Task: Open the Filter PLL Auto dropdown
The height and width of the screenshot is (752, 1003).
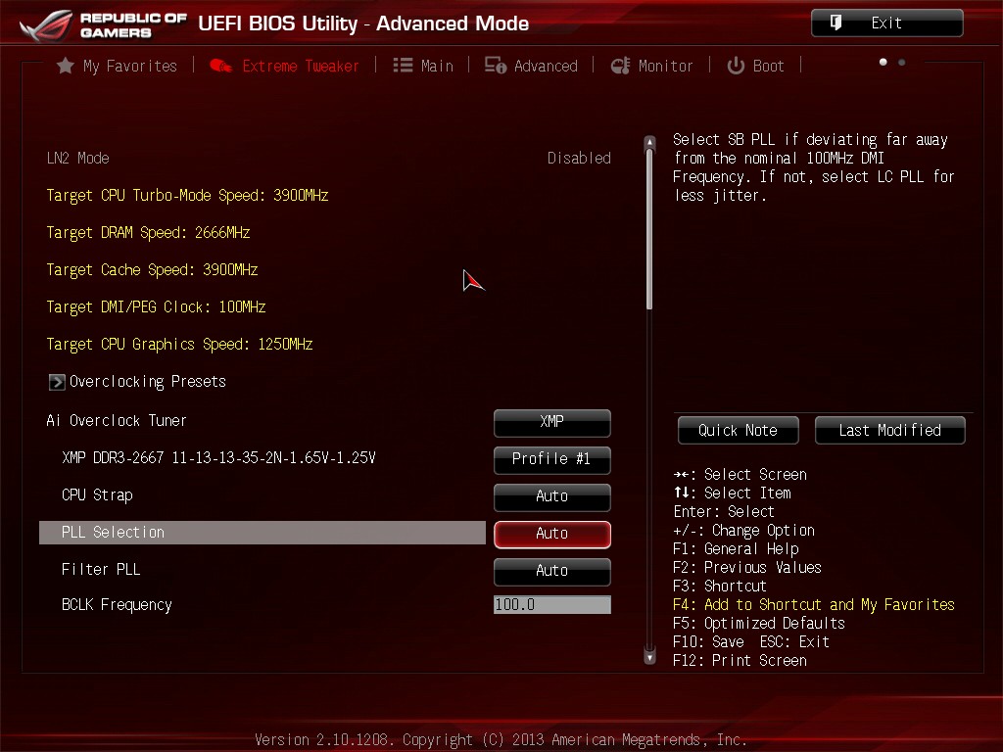Action: [552, 571]
